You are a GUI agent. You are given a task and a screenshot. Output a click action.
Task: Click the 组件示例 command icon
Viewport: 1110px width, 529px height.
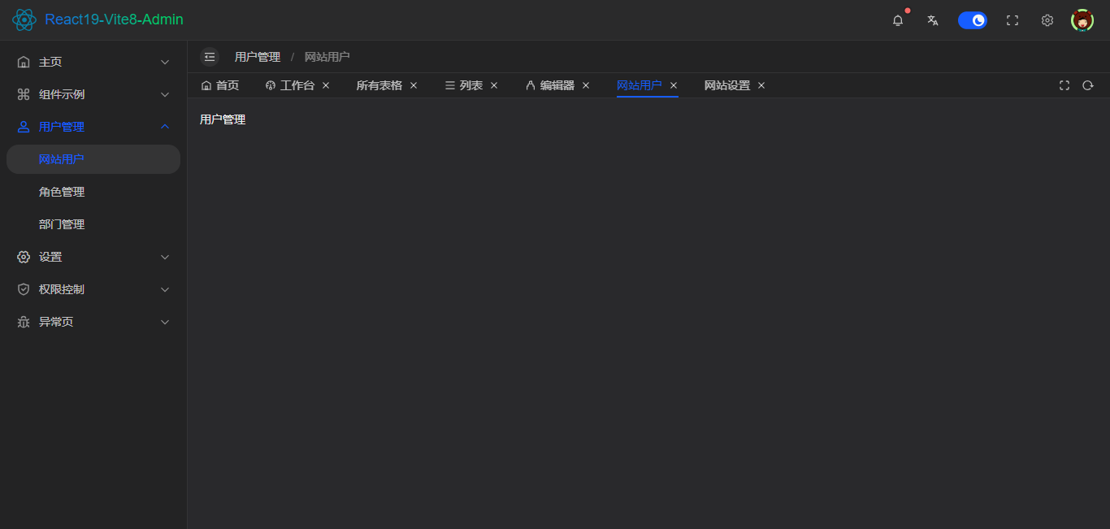point(24,94)
